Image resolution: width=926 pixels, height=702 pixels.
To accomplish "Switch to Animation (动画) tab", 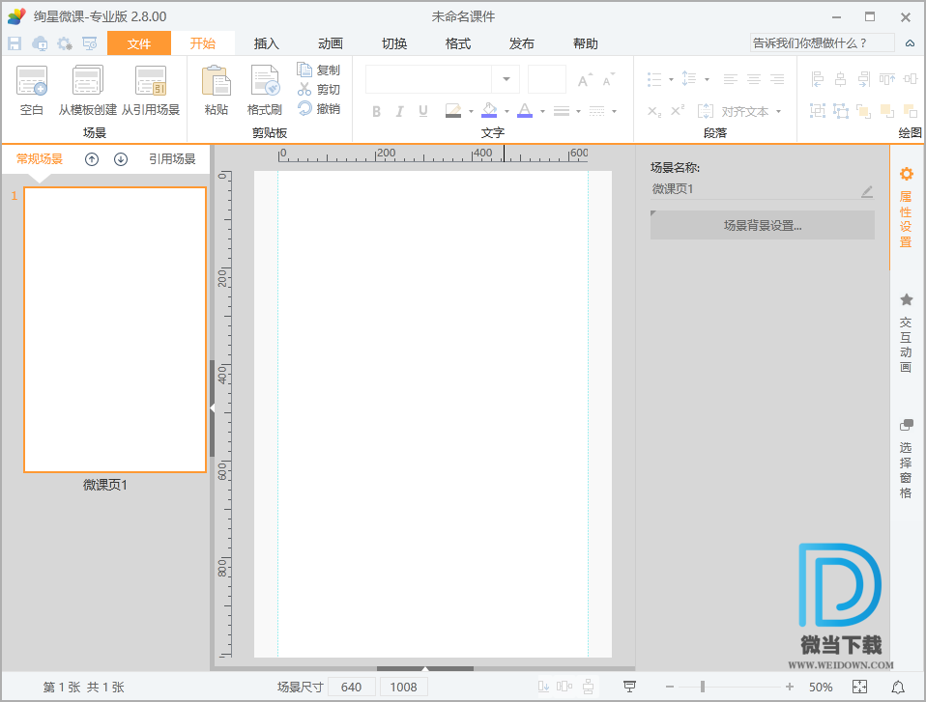I will coord(331,43).
